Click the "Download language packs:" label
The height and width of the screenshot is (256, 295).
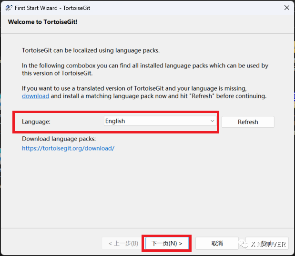(59, 139)
